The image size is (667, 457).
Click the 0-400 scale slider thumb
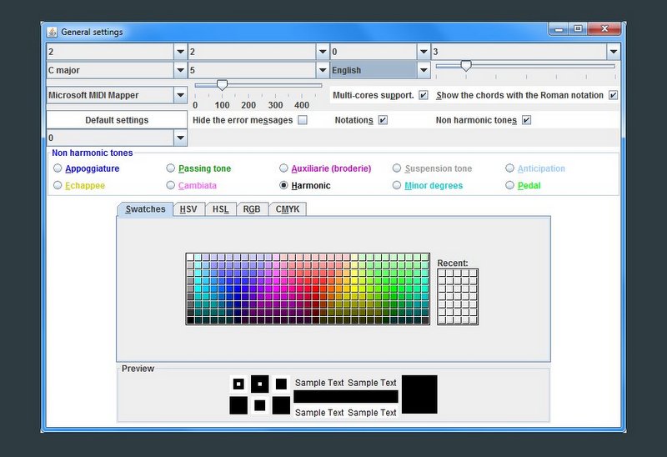click(x=222, y=85)
